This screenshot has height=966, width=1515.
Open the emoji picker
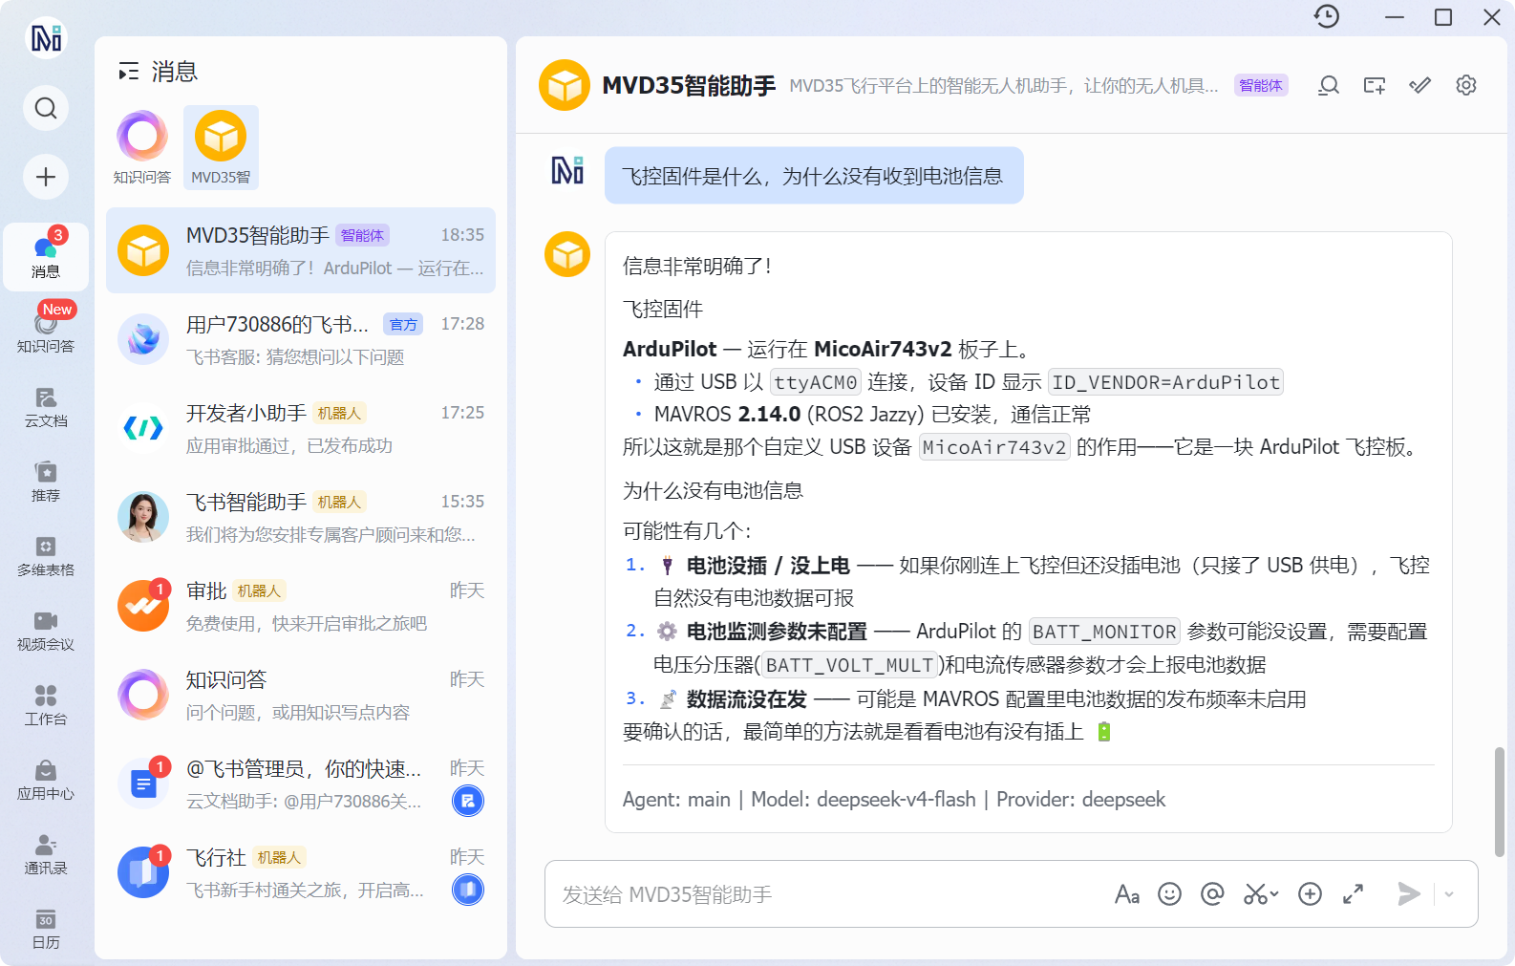tap(1170, 894)
